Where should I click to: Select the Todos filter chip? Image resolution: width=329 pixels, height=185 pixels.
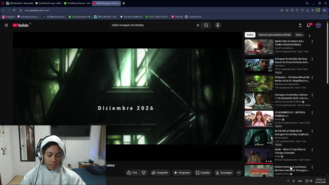(x=250, y=35)
